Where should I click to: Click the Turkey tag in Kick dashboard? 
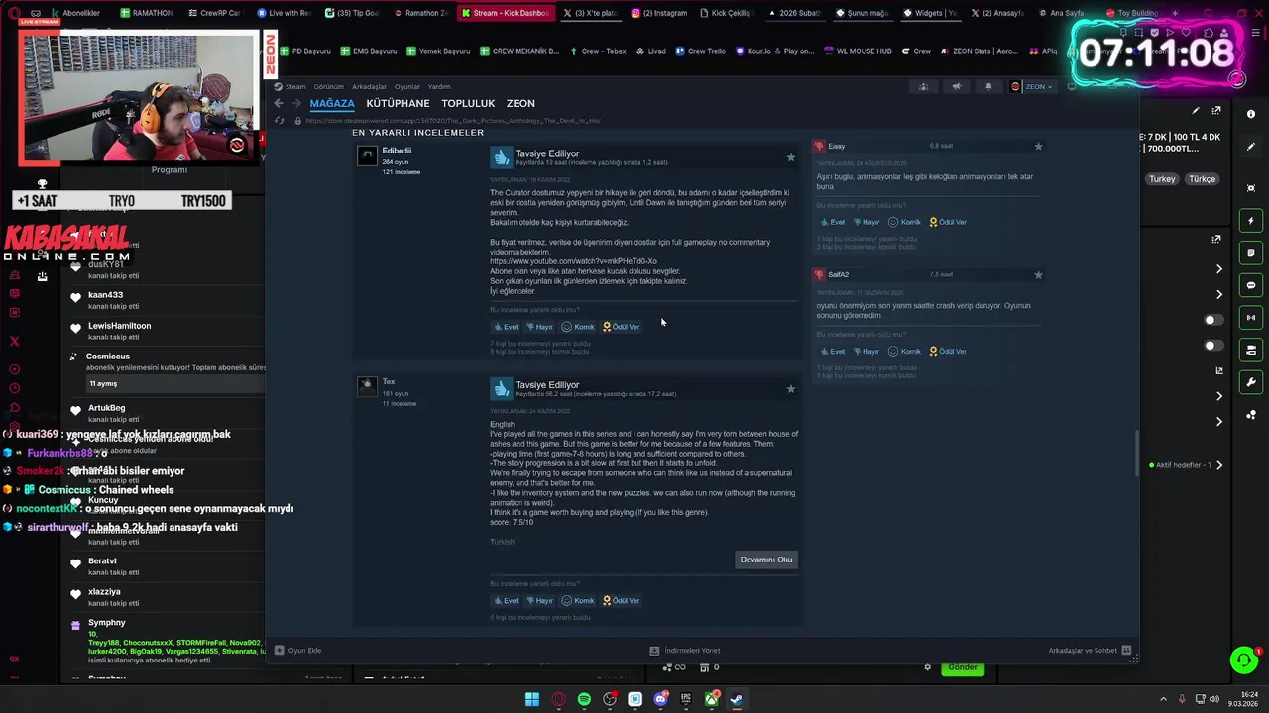click(x=1162, y=179)
